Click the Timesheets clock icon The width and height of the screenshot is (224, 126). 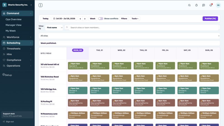(x=4, y=48)
